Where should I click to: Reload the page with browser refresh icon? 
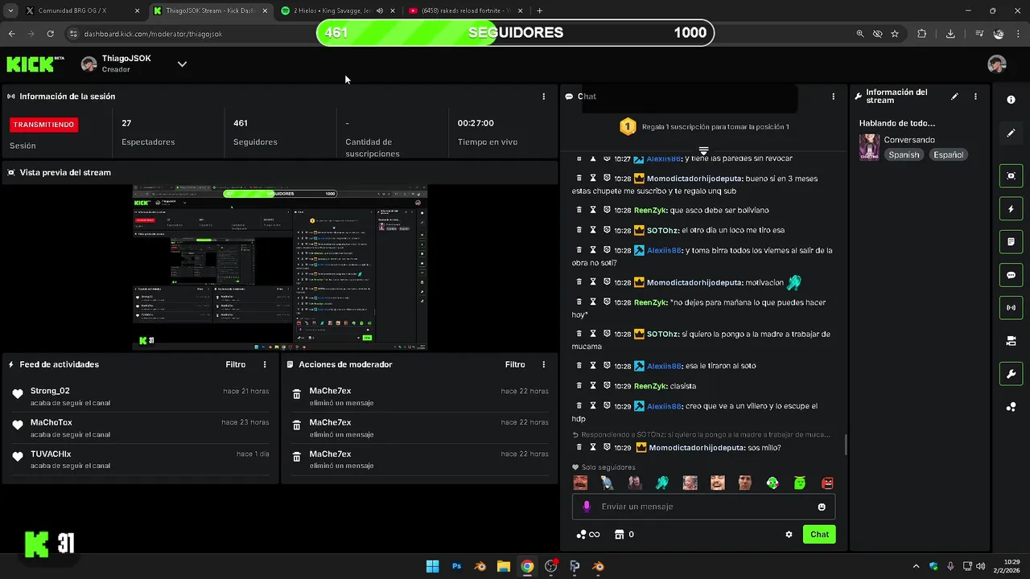50,34
